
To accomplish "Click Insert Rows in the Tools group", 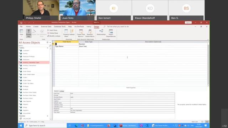I will (x=52, y=30).
